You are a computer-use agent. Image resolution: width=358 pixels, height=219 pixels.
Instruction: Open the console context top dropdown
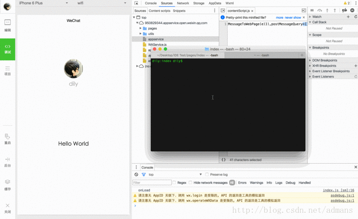click(x=175, y=174)
